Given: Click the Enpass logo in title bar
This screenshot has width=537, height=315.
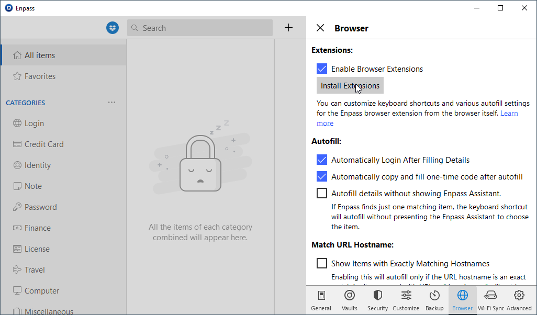Looking at the screenshot, I should [8, 8].
